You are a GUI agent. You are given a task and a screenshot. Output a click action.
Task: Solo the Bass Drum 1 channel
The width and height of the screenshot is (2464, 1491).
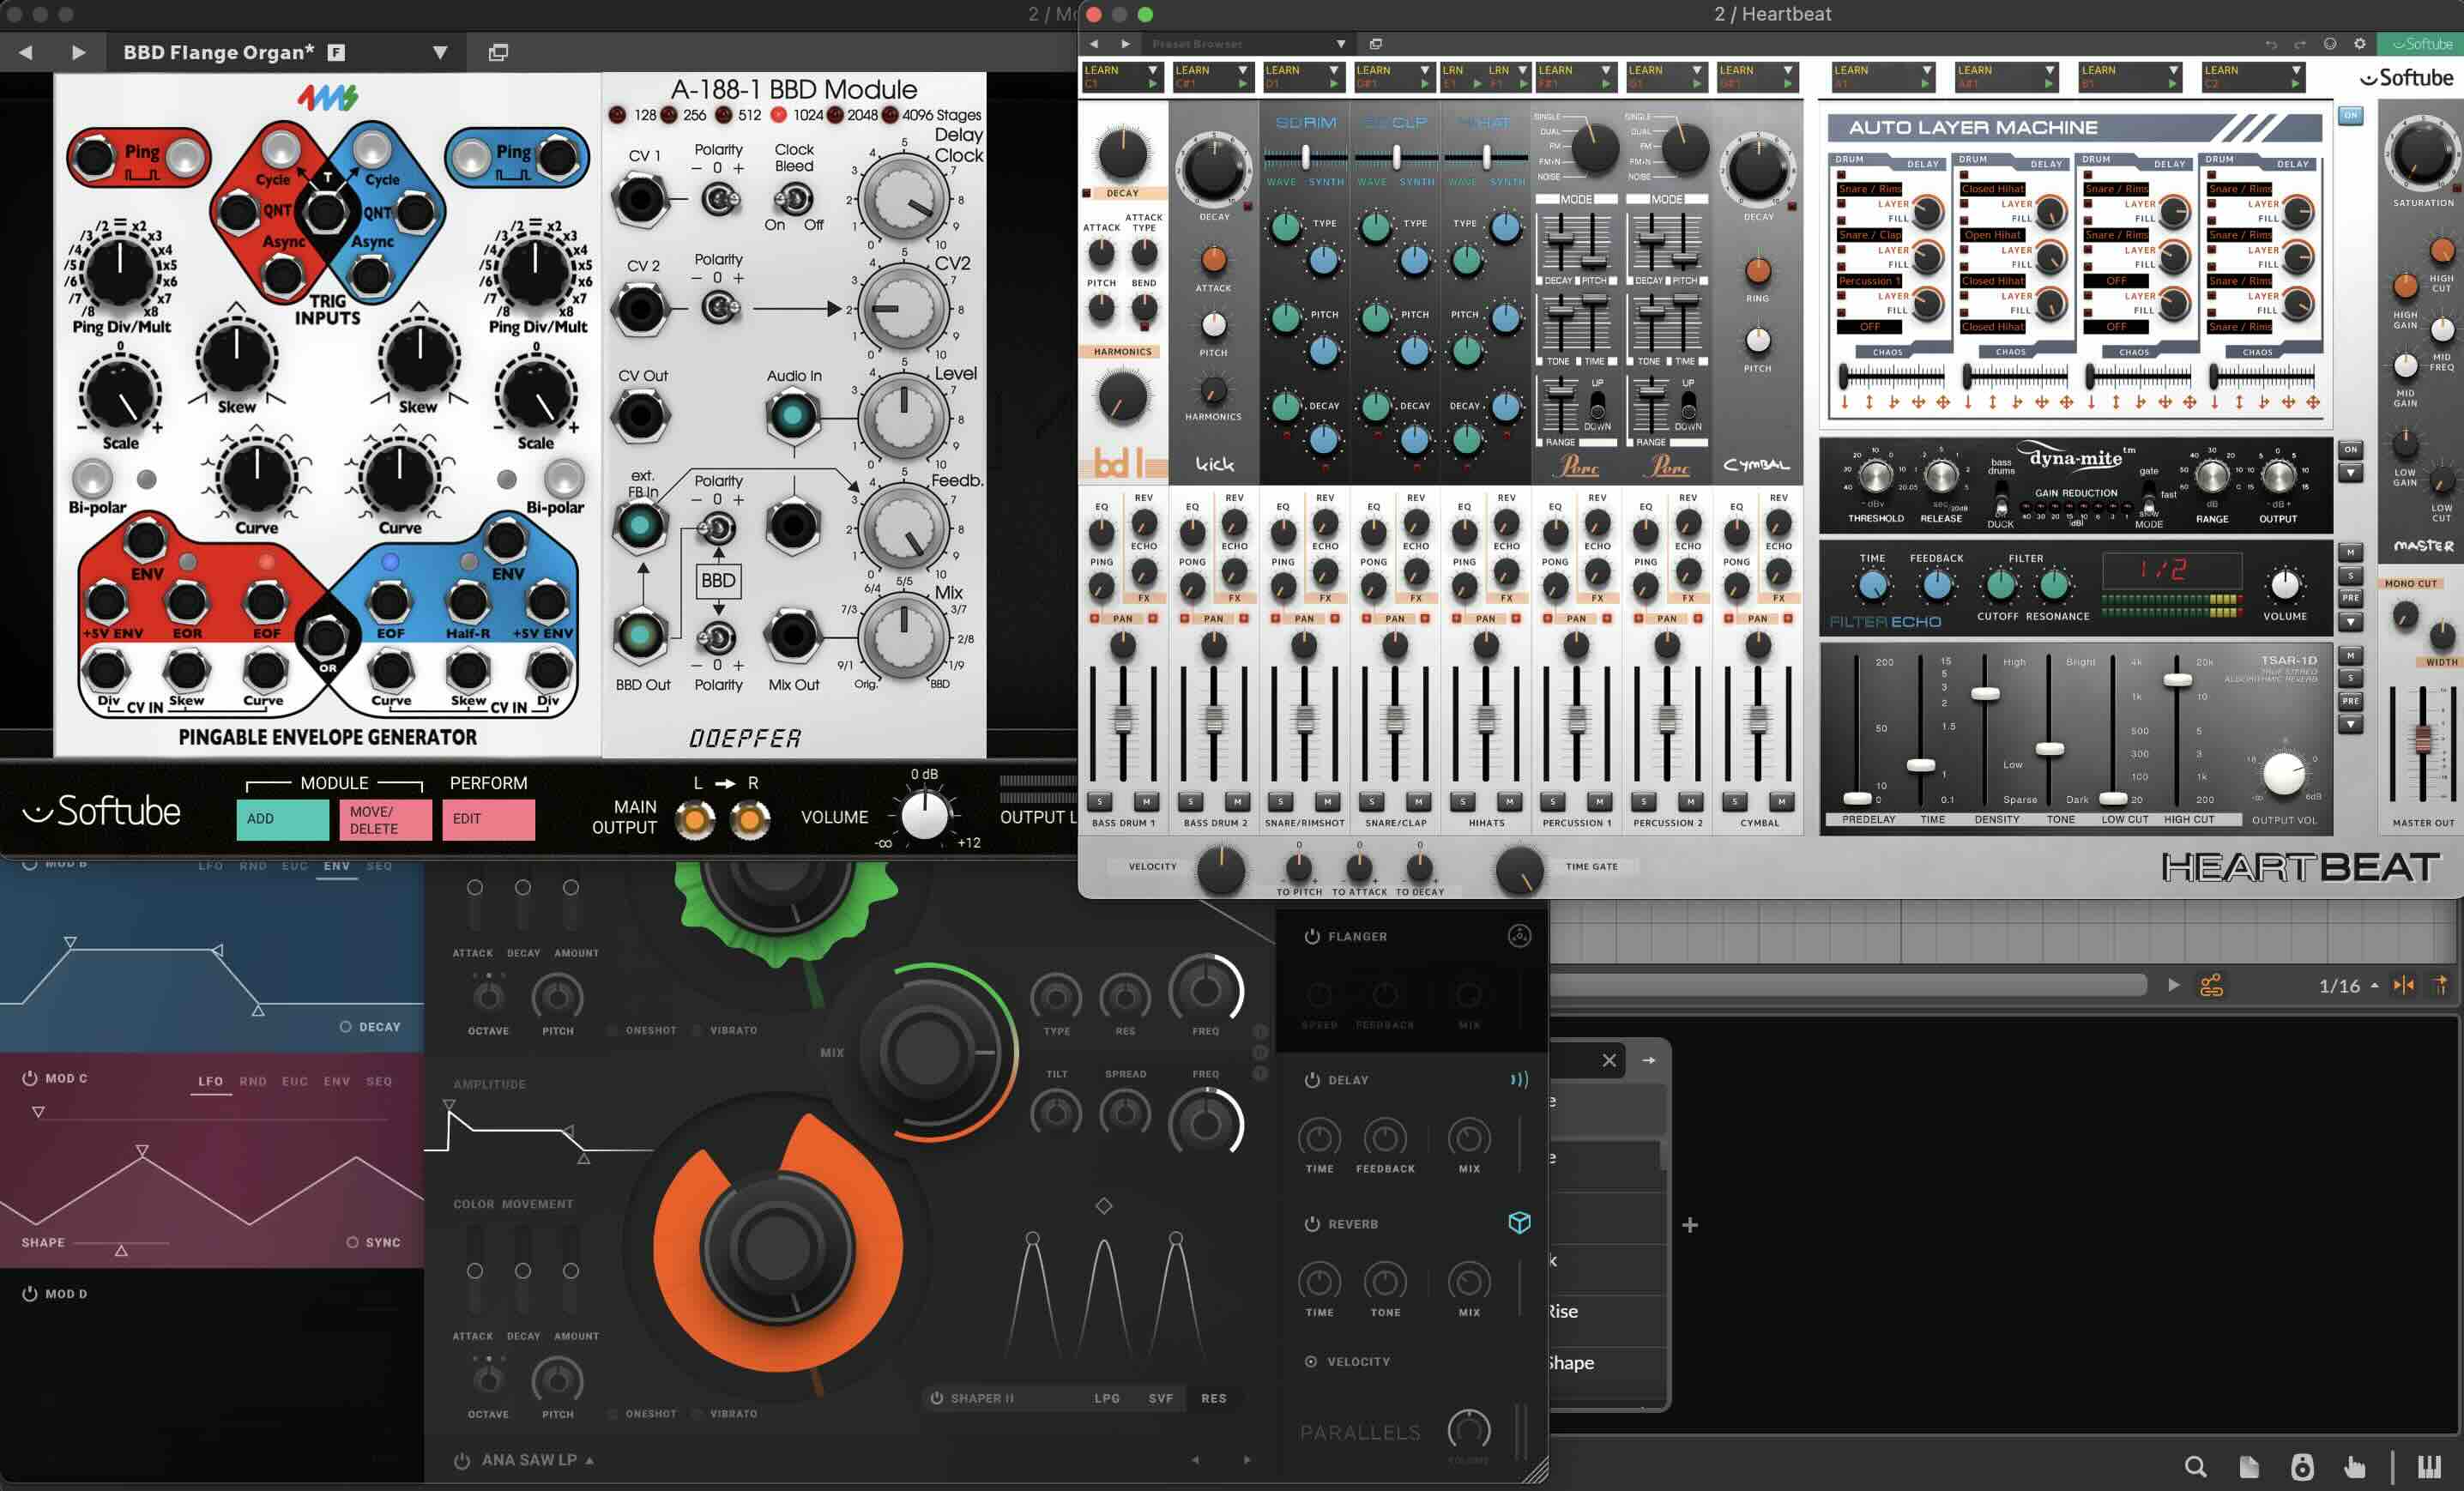(1100, 801)
